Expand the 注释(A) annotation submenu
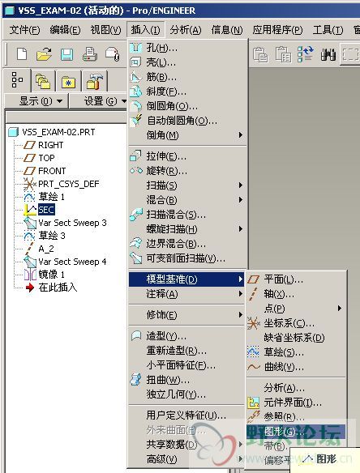Screen dimensions: 360x473 coord(186,294)
